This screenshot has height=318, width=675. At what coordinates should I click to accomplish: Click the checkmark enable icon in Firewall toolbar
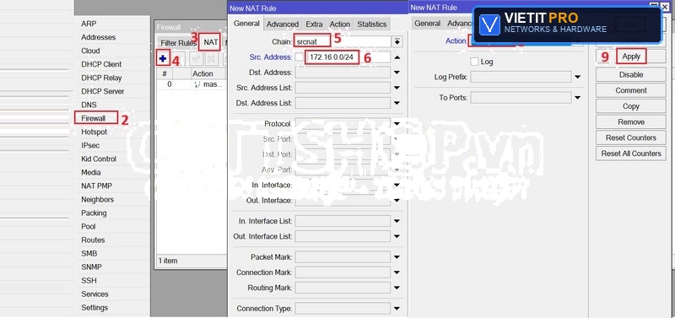[196, 58]
